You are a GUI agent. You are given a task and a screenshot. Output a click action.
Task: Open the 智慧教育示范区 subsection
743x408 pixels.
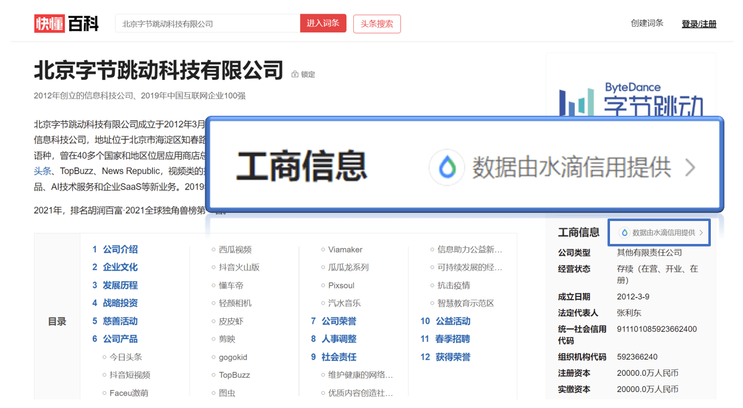[x=466, y=303]
